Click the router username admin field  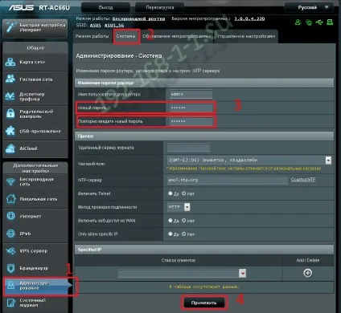[191, 94]
